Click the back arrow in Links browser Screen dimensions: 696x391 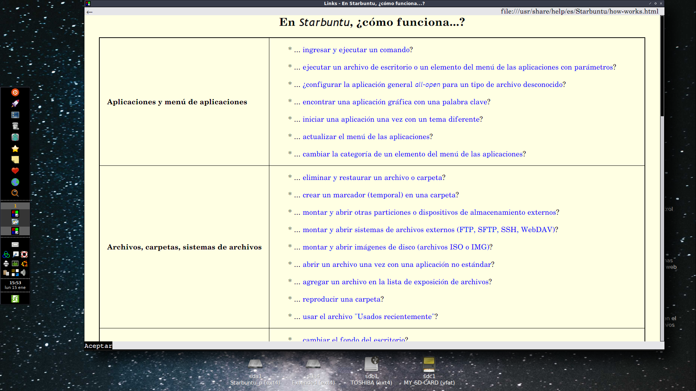click(x=90, y=12)
